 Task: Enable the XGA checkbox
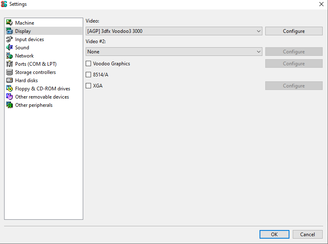click(89, 86)
